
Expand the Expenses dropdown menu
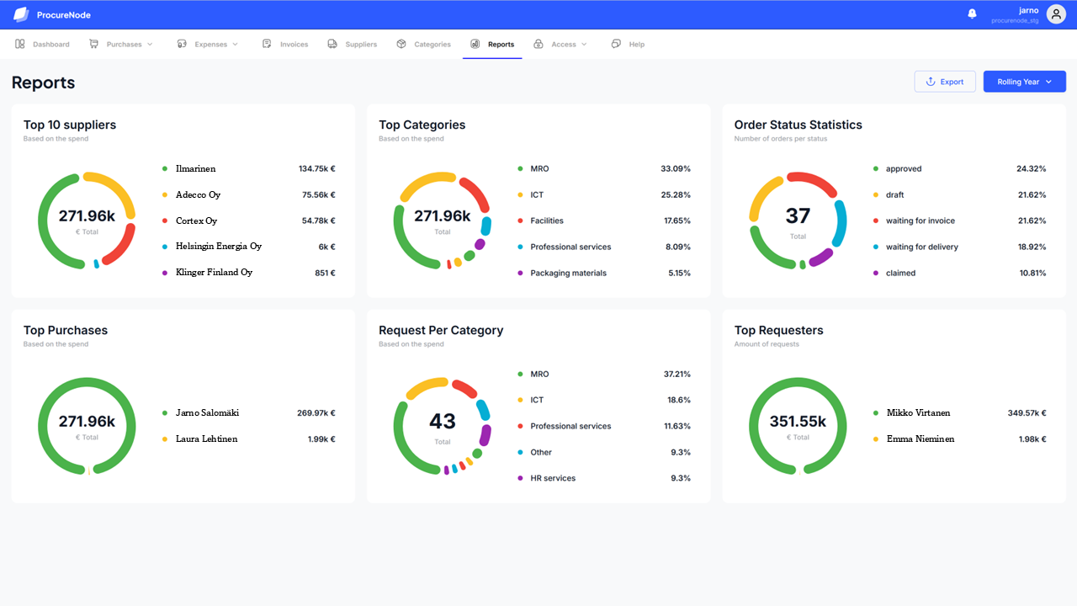[235, 45]
